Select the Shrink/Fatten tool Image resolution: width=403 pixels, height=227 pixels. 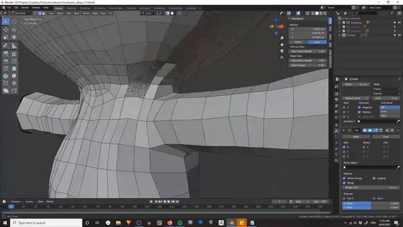click(14, 83)
